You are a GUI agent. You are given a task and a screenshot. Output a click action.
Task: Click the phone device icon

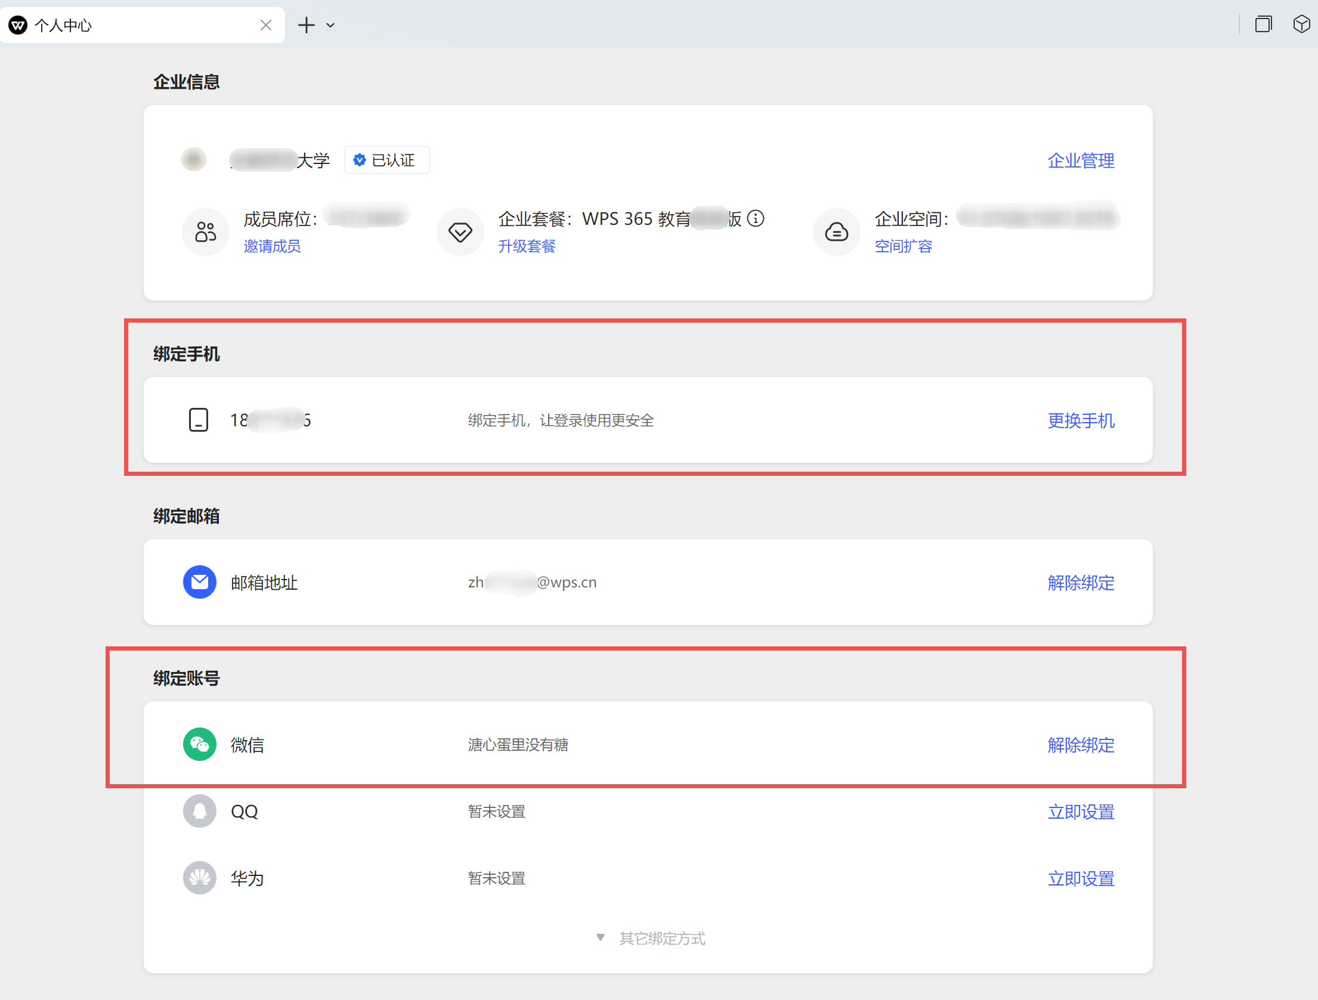coord(199,420)
